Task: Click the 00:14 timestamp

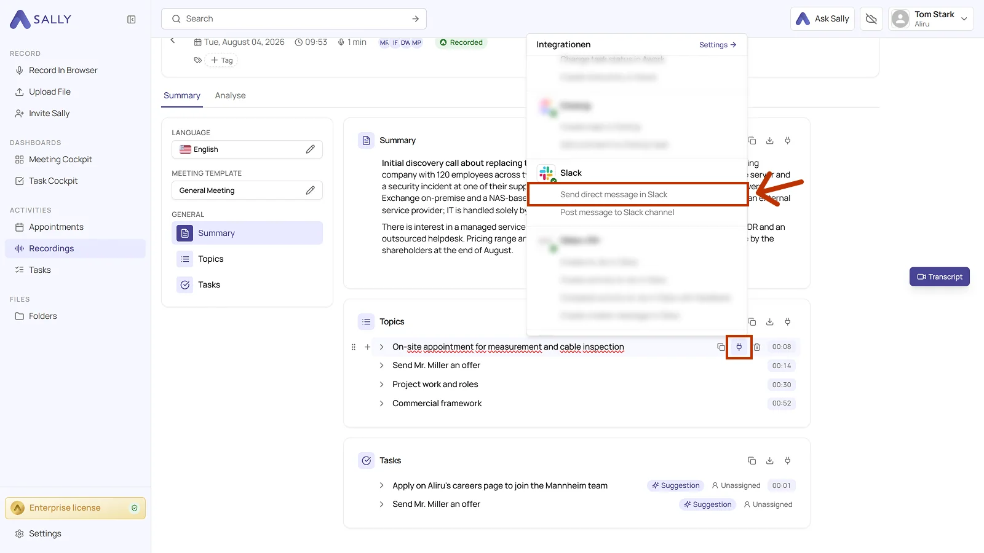Action: tap(782, 366)
